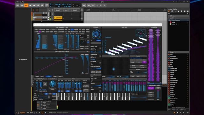204x115 pixels.
Task: Switch to MIX view
Action: point(28,113)
